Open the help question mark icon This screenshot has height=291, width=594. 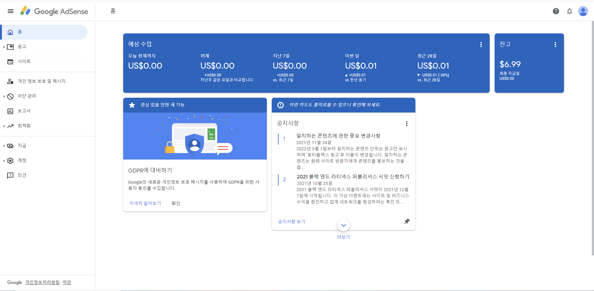pyautogui.click(x=556, y=11)
